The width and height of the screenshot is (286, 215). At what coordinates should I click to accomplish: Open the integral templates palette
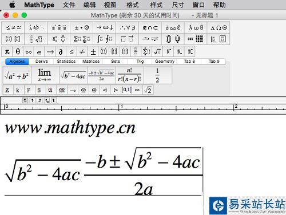click(x=105, y=39)
